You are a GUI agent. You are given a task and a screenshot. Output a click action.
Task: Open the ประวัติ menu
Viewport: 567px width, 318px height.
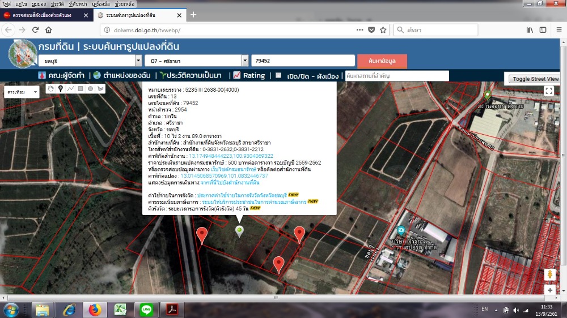click(x=57, y=4)
